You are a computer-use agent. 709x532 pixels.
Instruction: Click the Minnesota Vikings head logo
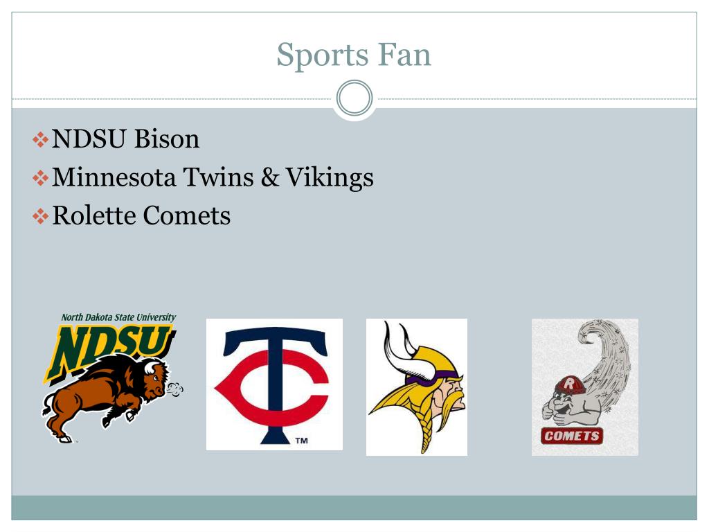pos(416,387)
